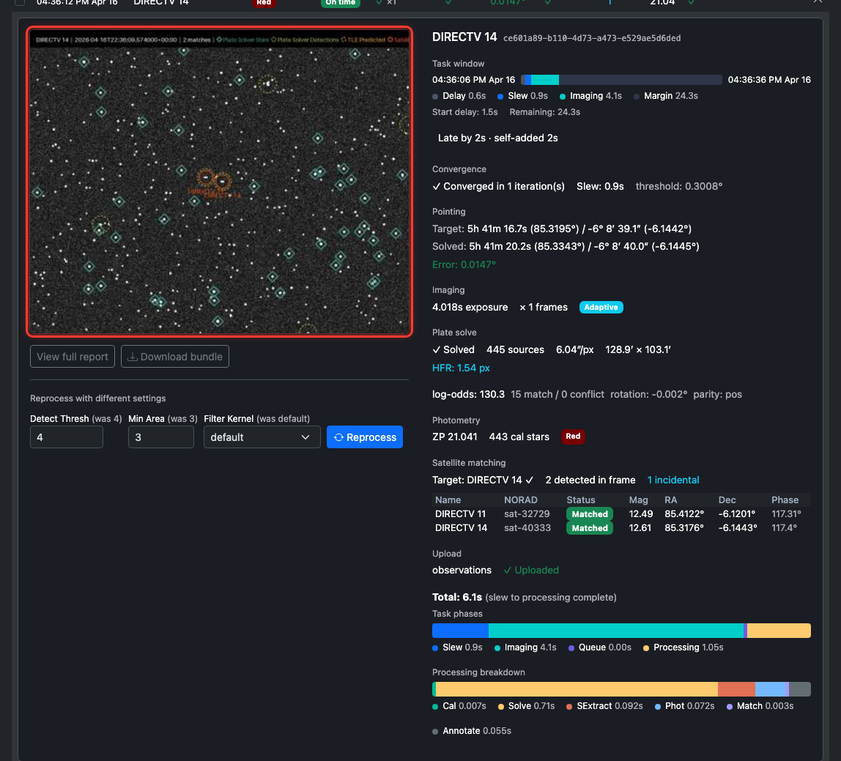The width and height of the screenshot is (841, 761).
Task: Click the phase value 117.4°
Action: coord(784,527)
